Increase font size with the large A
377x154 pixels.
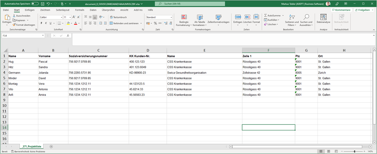pyautogui.click(x=74, y=17)
